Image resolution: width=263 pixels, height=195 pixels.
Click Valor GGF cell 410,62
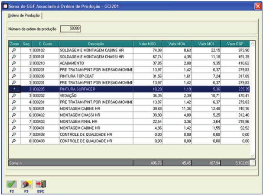click(235, 63)
